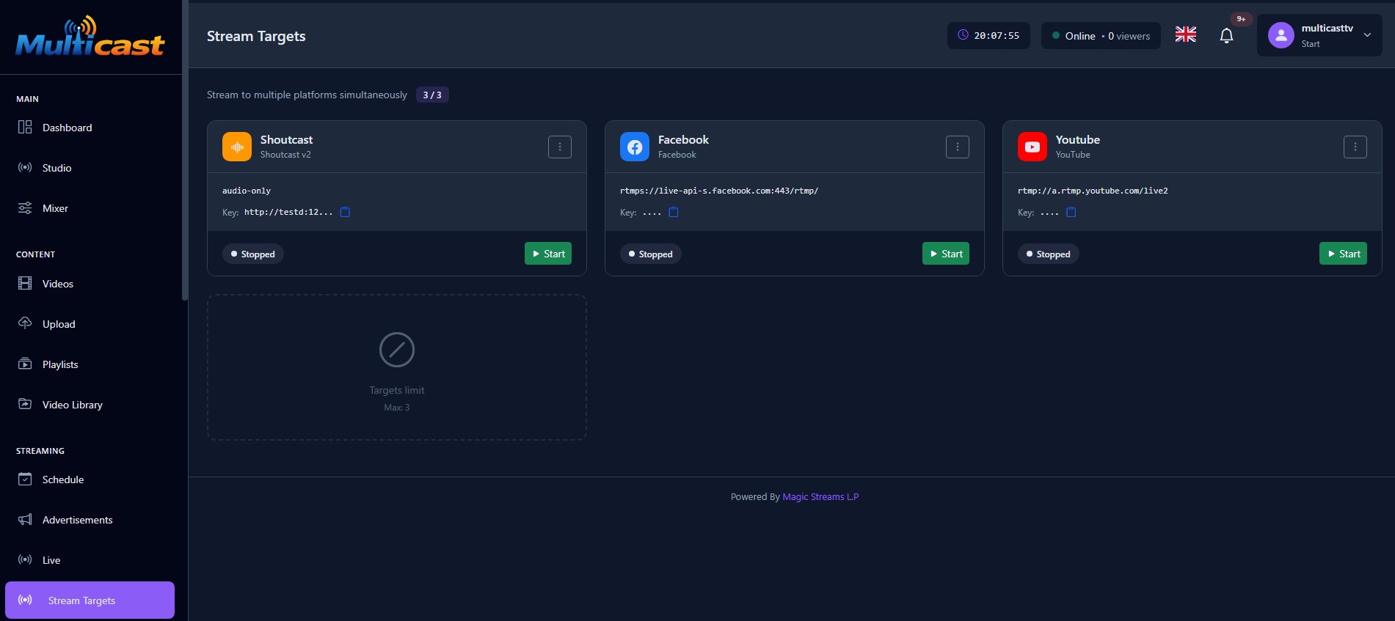Click the Online 0 viewers status badge

pos(1101,35)
